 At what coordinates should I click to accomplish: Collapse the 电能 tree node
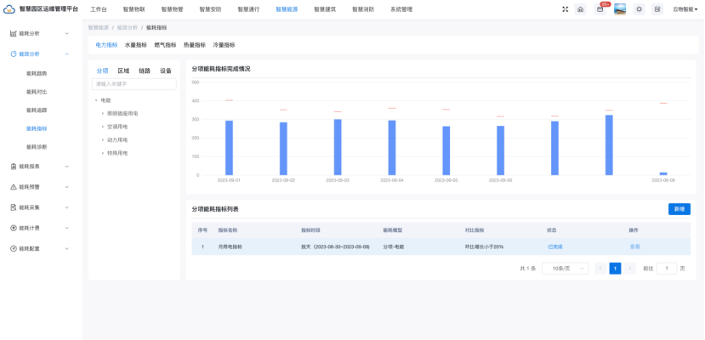[96, 99]
